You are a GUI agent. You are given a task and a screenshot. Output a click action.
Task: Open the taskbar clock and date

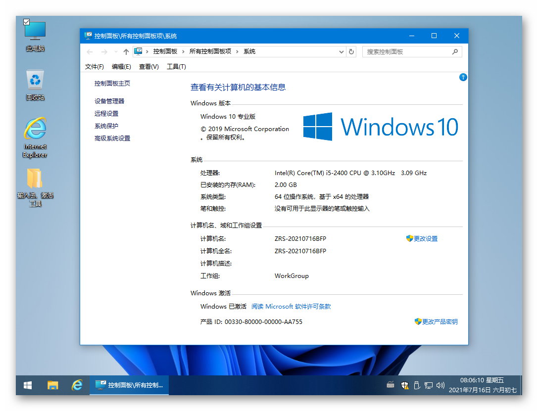[x=483, y=385]
